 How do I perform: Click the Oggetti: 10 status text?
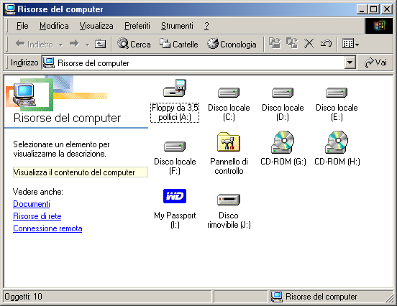tap(23, 297)
